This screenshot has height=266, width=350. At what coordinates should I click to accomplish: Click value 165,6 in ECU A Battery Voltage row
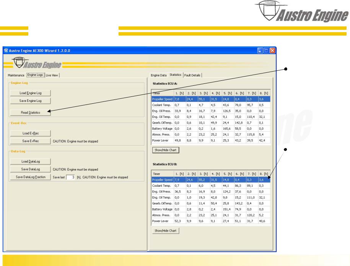(x=226, y=129)
